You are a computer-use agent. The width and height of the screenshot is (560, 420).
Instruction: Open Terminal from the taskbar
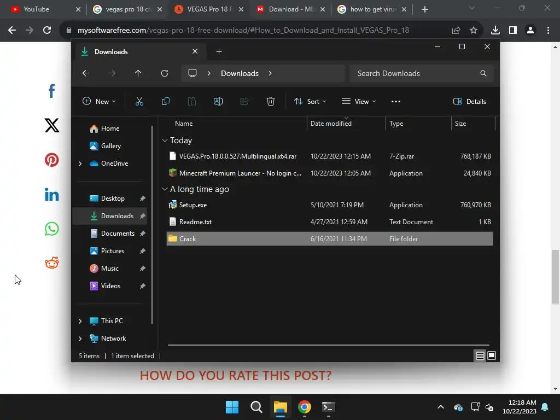[x=328, y=407]
